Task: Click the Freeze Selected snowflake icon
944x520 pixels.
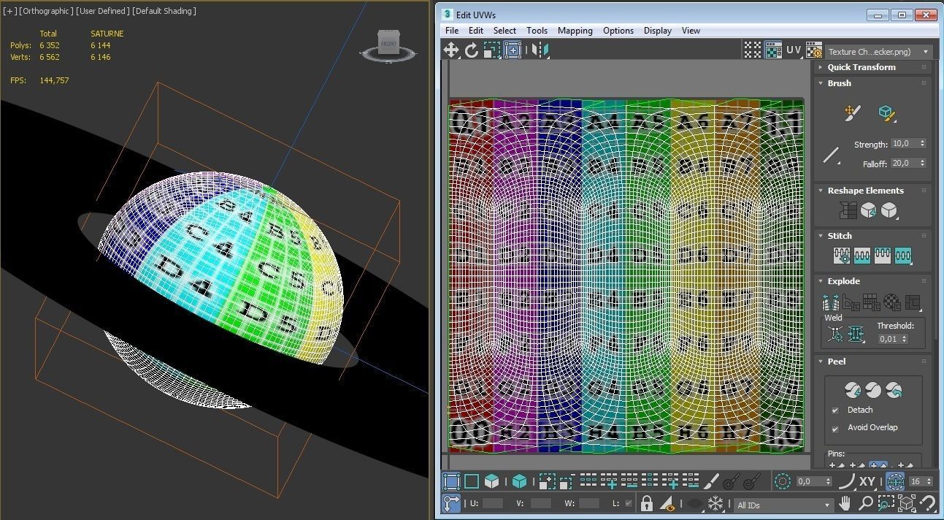Action: click(715, 503)
